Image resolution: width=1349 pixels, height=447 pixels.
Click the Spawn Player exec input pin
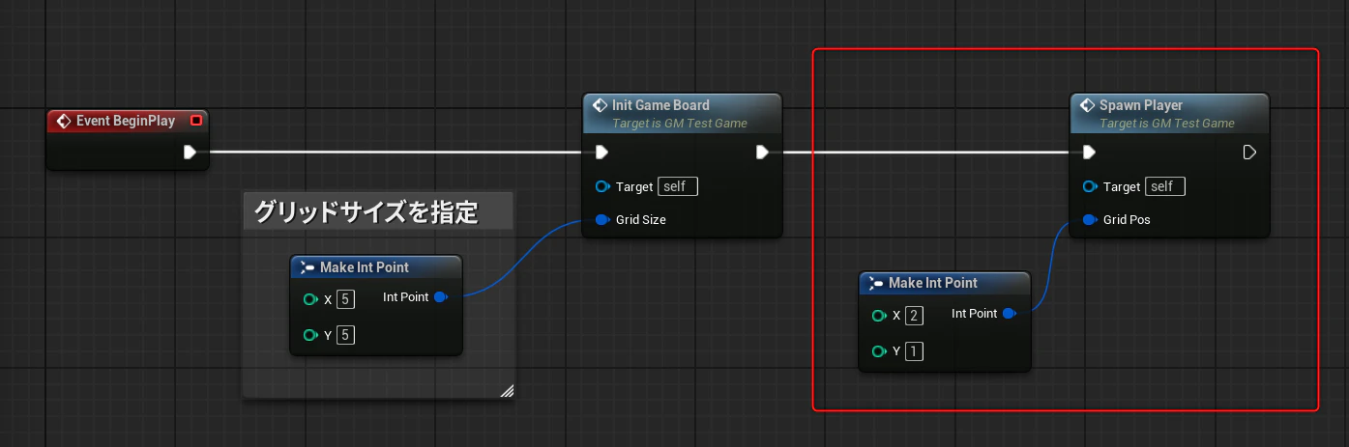(1089, 152)
